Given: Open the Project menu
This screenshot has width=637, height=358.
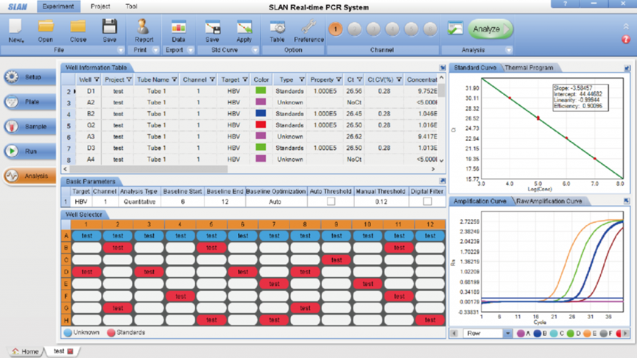Looking at the screenshot, I should click(100, 7).
